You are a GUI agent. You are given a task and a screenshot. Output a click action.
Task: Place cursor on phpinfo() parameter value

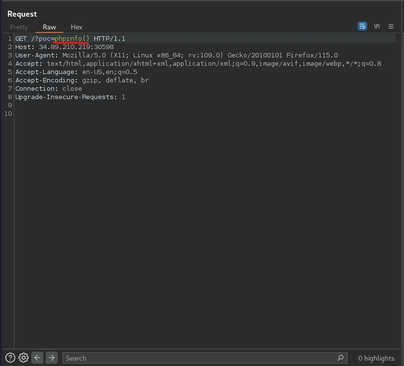72,38
